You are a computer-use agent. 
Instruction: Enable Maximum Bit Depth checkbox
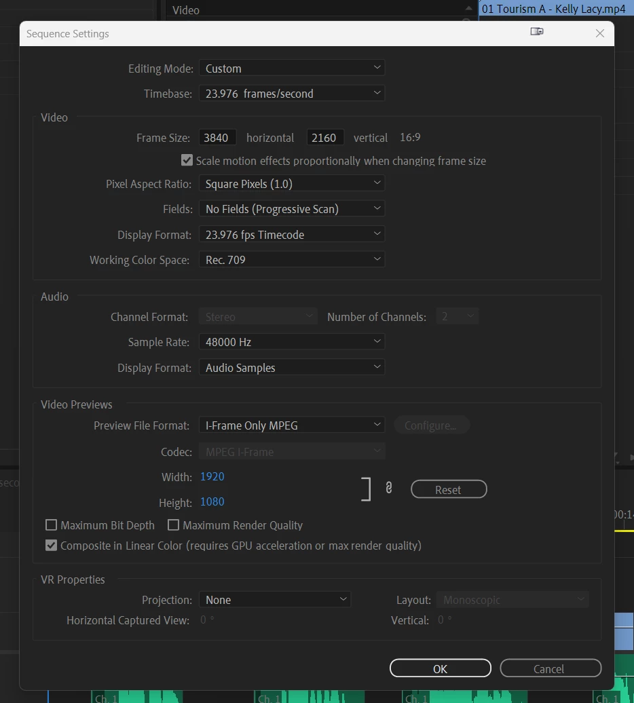pos(51,525)
